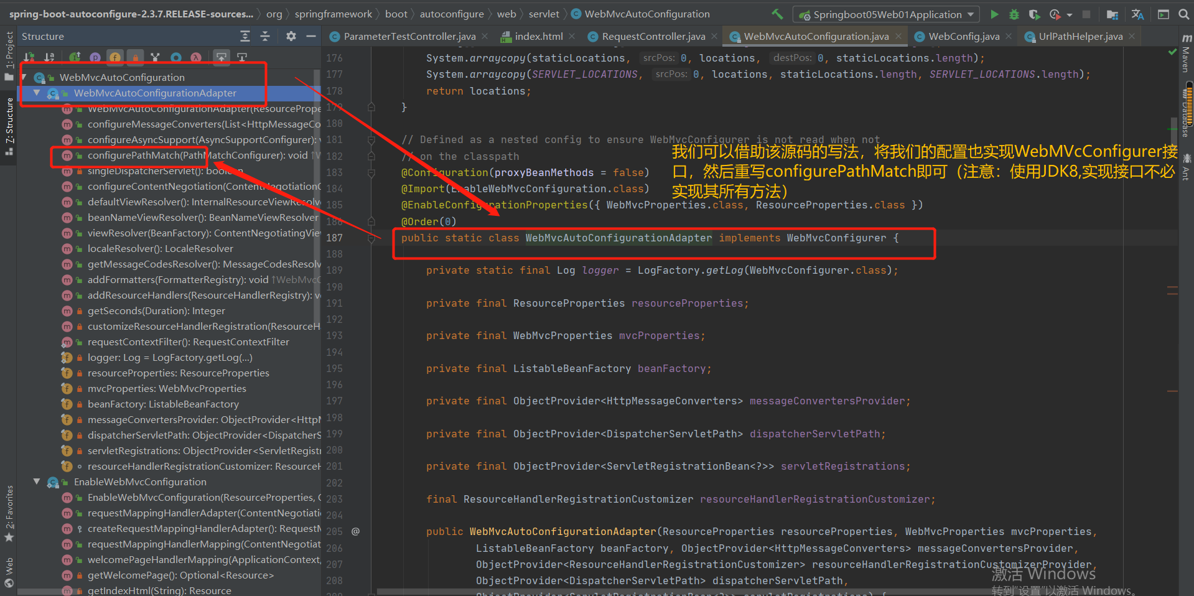Click the green inspection checkmark indicator
1194x596 pixels.
pos(1173,52)
